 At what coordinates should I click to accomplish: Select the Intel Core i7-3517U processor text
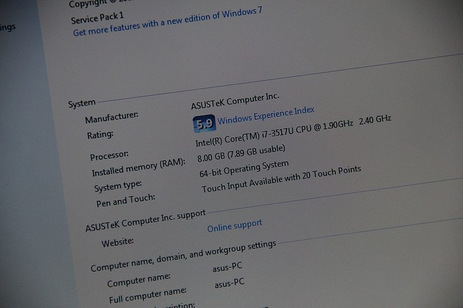click(293, 131)
